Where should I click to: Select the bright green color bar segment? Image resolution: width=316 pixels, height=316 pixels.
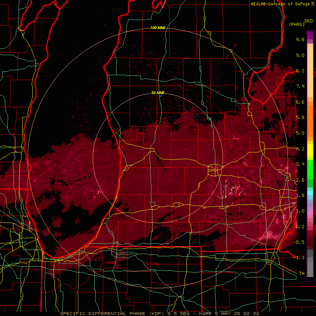point(310,170)
